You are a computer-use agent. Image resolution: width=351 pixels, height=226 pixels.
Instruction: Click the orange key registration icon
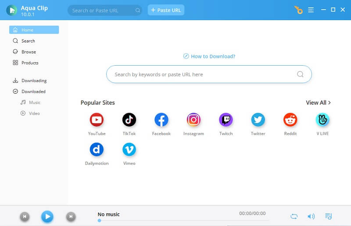pos(298,10)
